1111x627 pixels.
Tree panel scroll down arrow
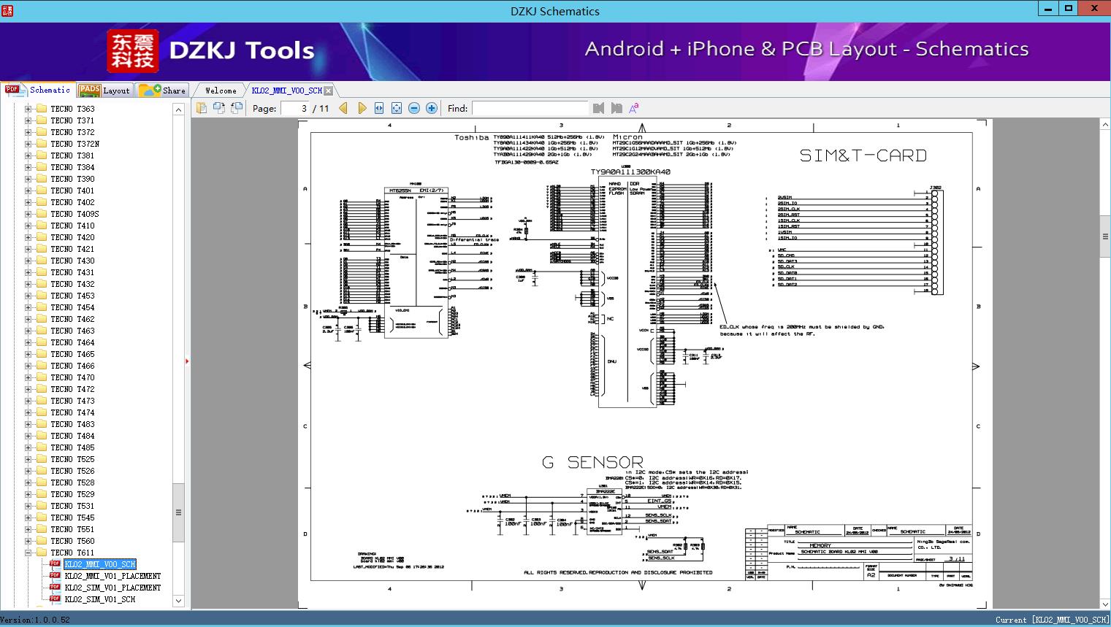click(x=178, y=601)
